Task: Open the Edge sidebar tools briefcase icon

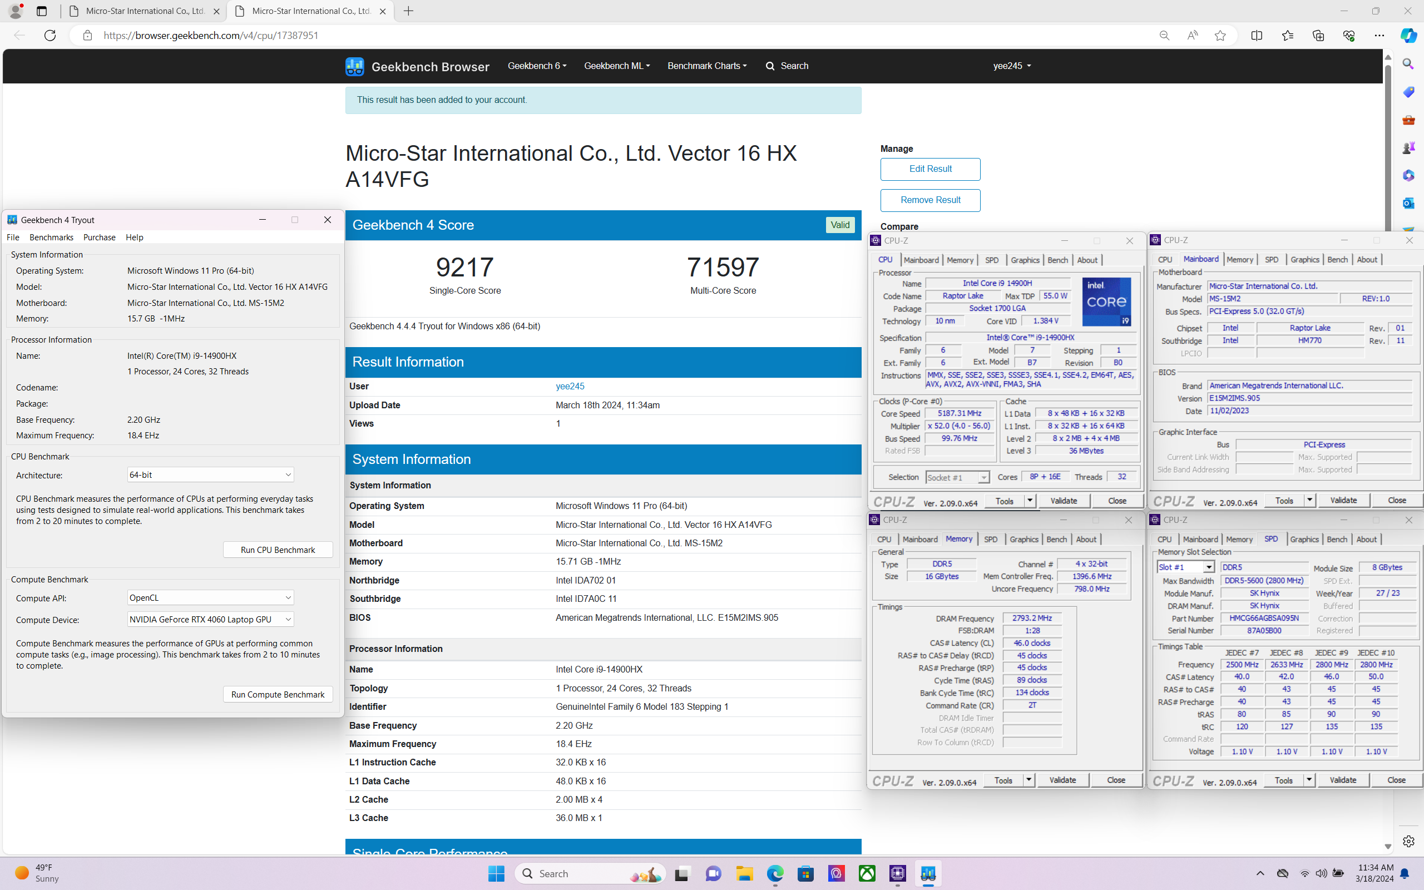Action: coord(1408,120)
